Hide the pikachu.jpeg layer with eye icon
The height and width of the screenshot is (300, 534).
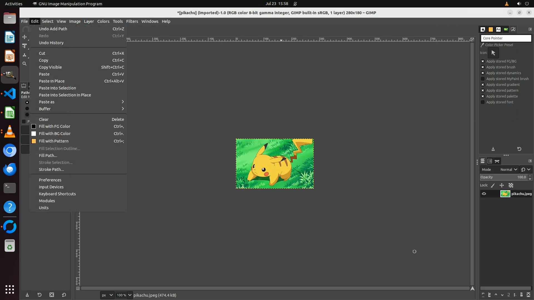coord(484,194)
